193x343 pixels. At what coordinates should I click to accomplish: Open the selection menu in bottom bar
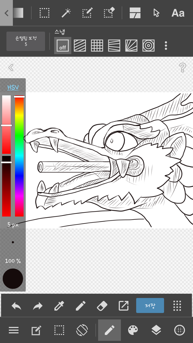[59, 330]
